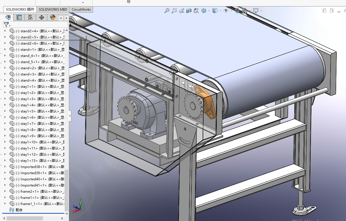Image resolution: width=346 pixels, height=221 pixels.
Task: Open the ConfigurationManager tab
Action: pos(30,17)
